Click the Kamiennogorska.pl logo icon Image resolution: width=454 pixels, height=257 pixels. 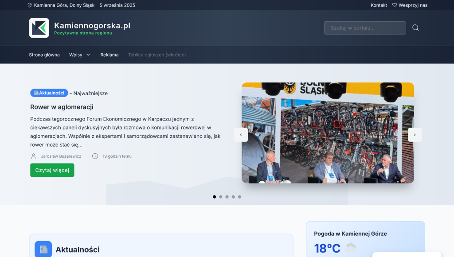39,28
